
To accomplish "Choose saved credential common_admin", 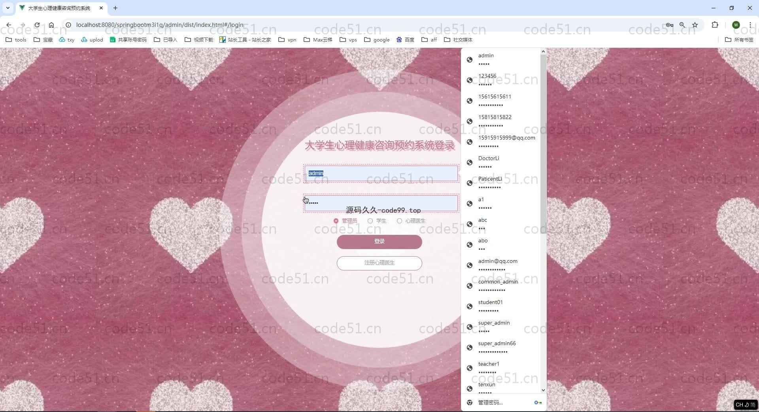I will 500,285.
